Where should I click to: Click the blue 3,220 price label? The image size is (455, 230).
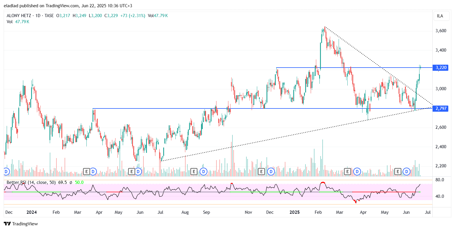pyautogui.click(x=441, y=68)
